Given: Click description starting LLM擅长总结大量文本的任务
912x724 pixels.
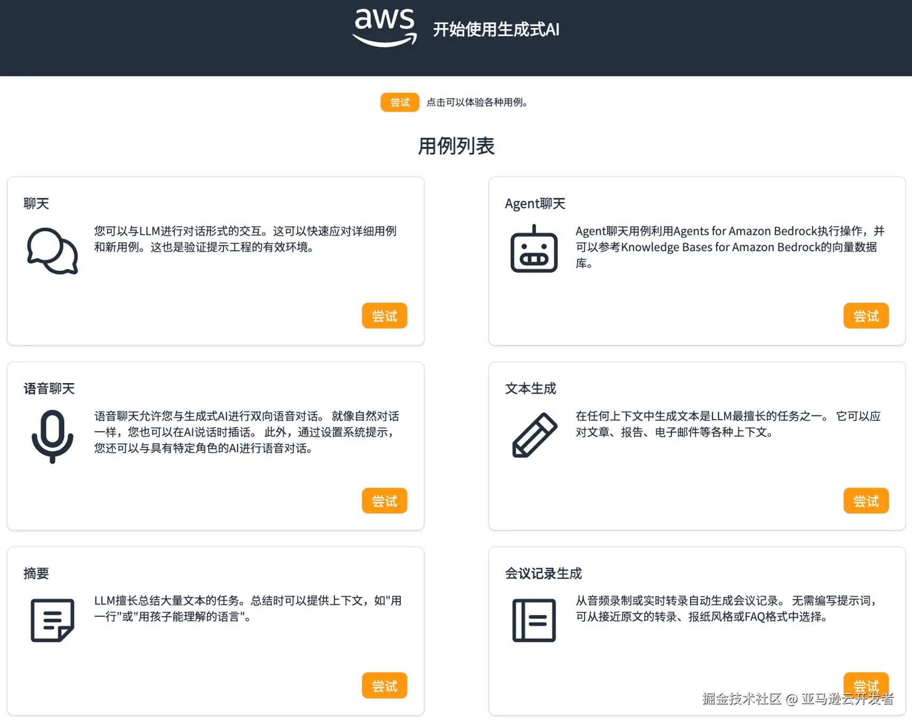Looking at the screenshot, I should tap(248, 609).
